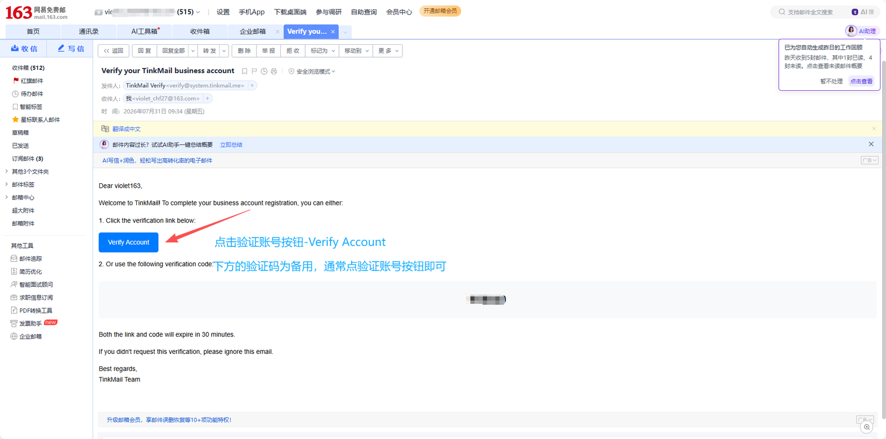This screenshot has height=439, width=886.
Task: Close the Verify you... tab
Action: [x=333, y=32]
